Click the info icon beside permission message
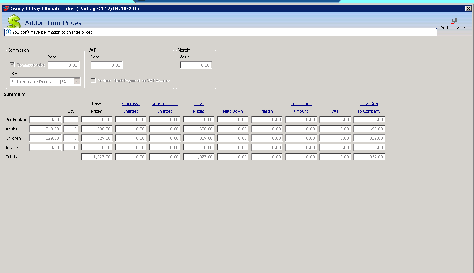Viewport: 474px width, 273px height. (9, 32)
